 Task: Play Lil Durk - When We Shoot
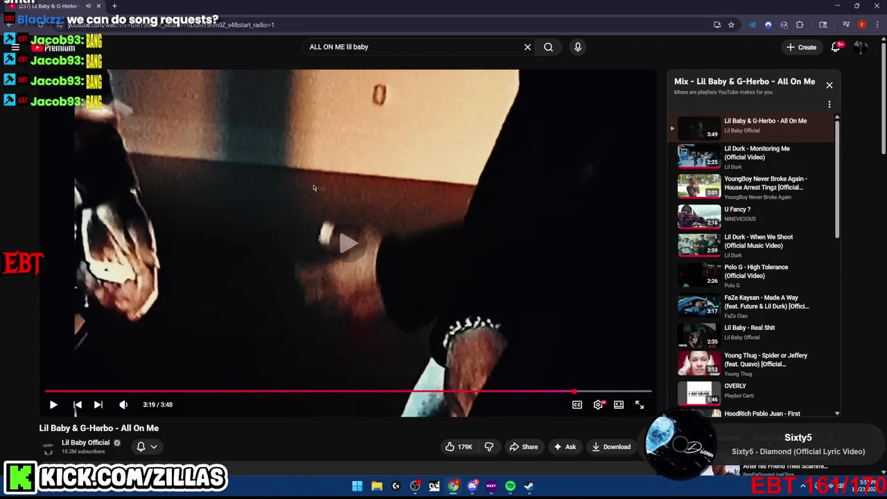pyautogui.click(x=752, y=246)
